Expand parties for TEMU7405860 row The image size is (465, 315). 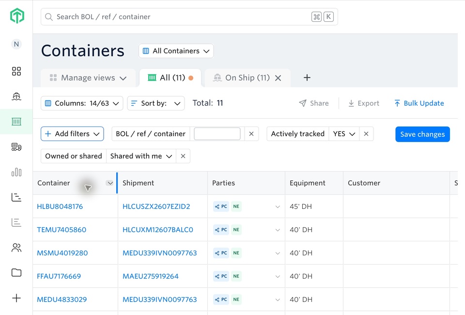tap(278, 230)
